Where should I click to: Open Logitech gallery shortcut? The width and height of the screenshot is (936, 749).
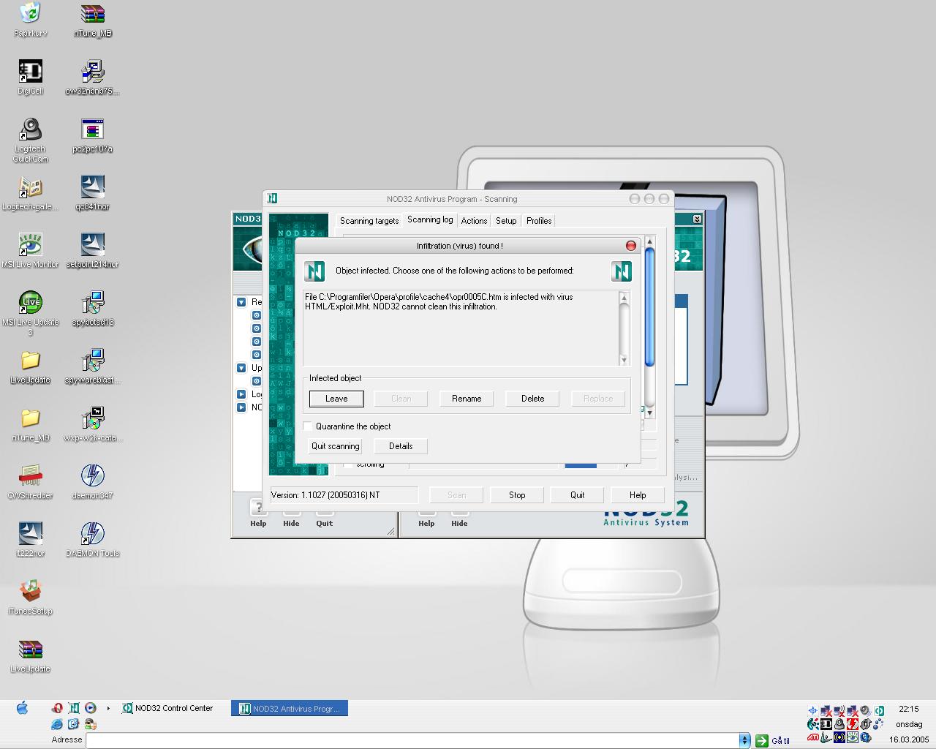coord(30,192)
